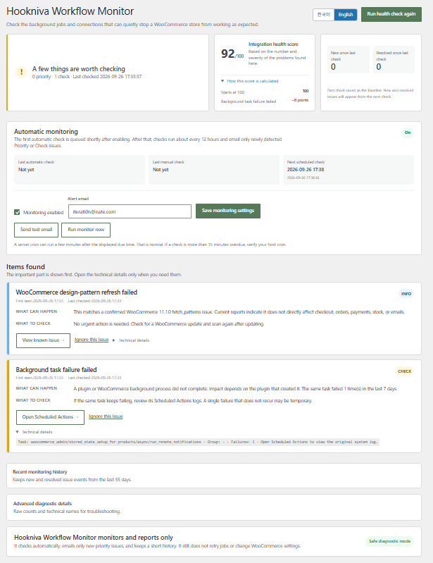Expand design-pattern Technical details
Image resolution: width=433 pixels, height=563 pixels.
131,340
